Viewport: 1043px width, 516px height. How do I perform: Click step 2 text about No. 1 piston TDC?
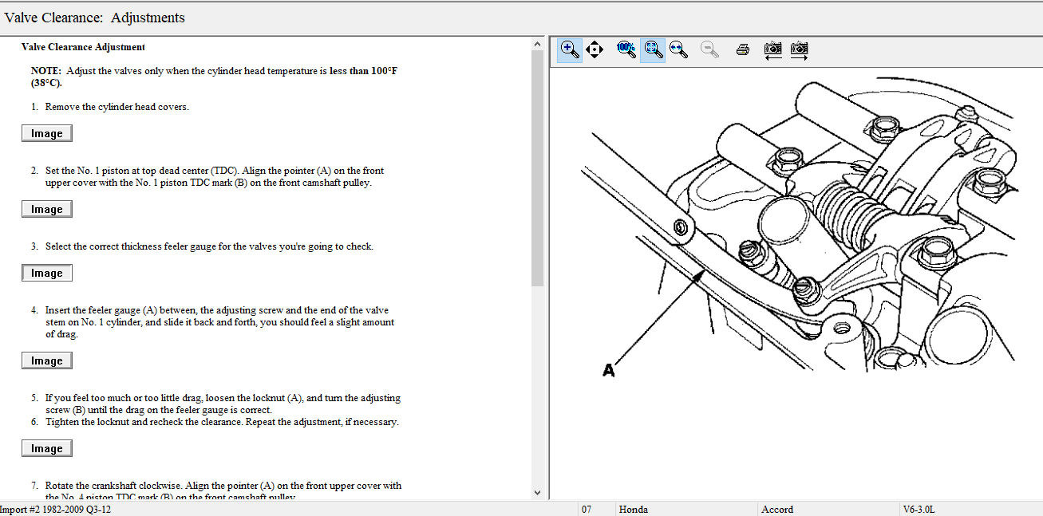215,176
